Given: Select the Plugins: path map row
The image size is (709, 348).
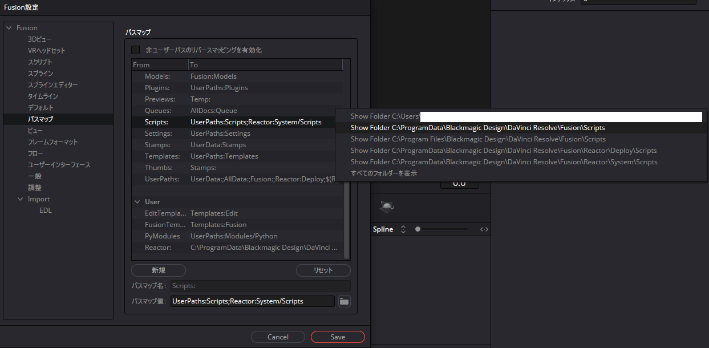Looking at the screenshot, I should 237,88.
